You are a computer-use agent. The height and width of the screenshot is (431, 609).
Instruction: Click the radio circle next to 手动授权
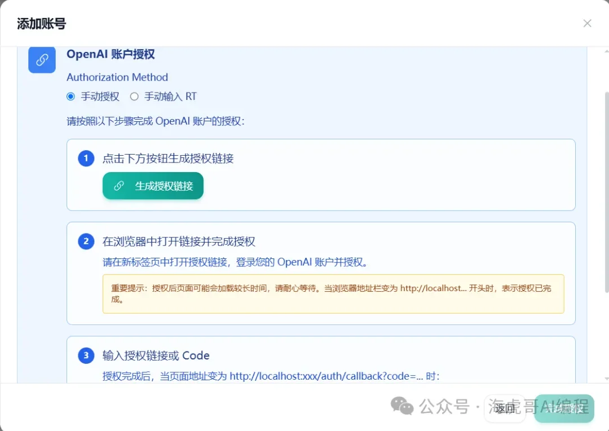tap(70, 96)
